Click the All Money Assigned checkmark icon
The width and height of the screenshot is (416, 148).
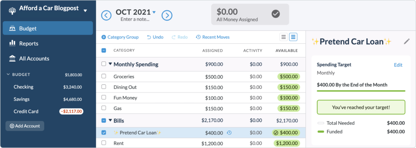[276, 14]
